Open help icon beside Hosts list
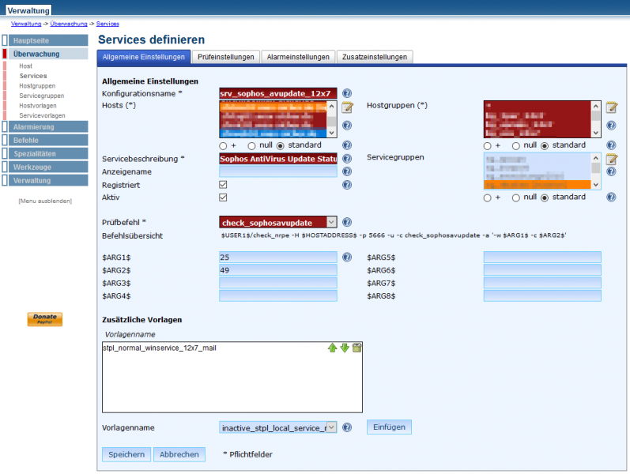The image size is (630, 474). pyautogui.click(x=347, y=126)
